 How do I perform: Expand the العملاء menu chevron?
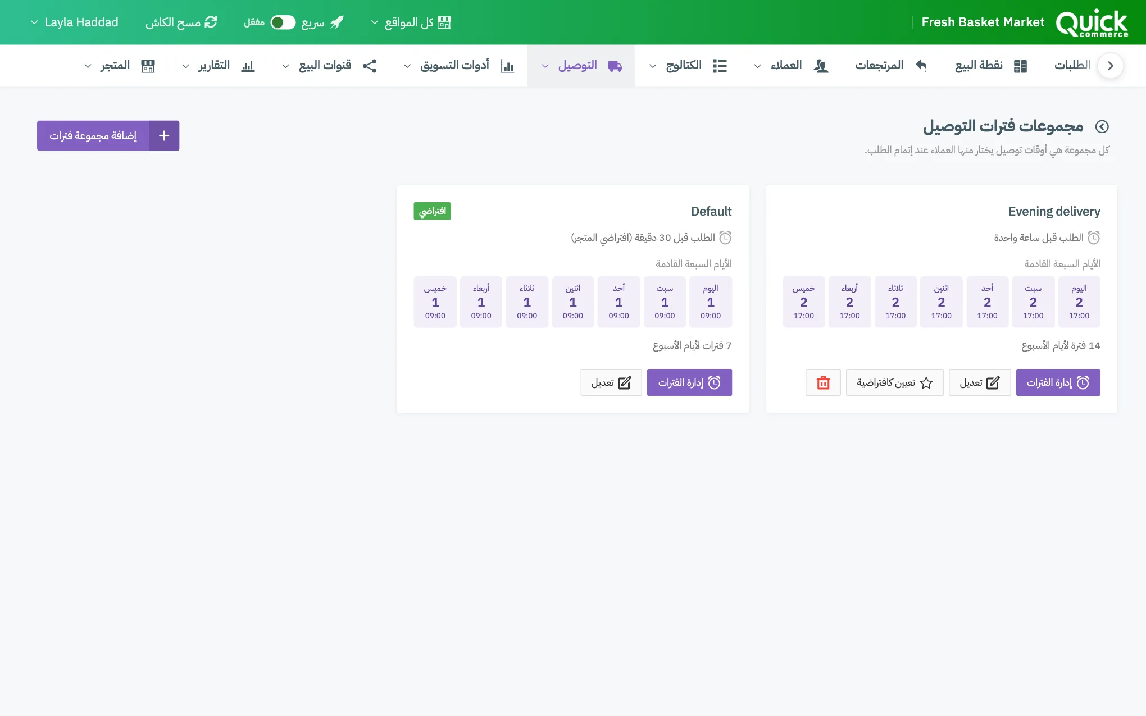pyautogui.click(x=758, y=66)
